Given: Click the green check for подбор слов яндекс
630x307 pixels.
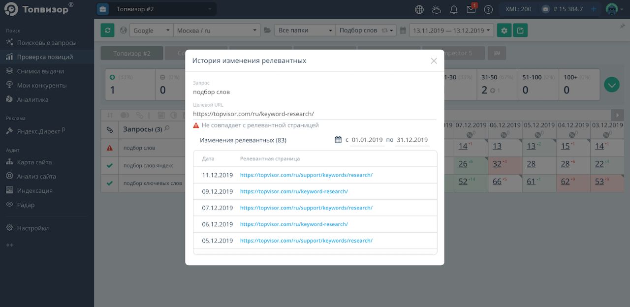Looking at the screenshot, I should 110,165.
